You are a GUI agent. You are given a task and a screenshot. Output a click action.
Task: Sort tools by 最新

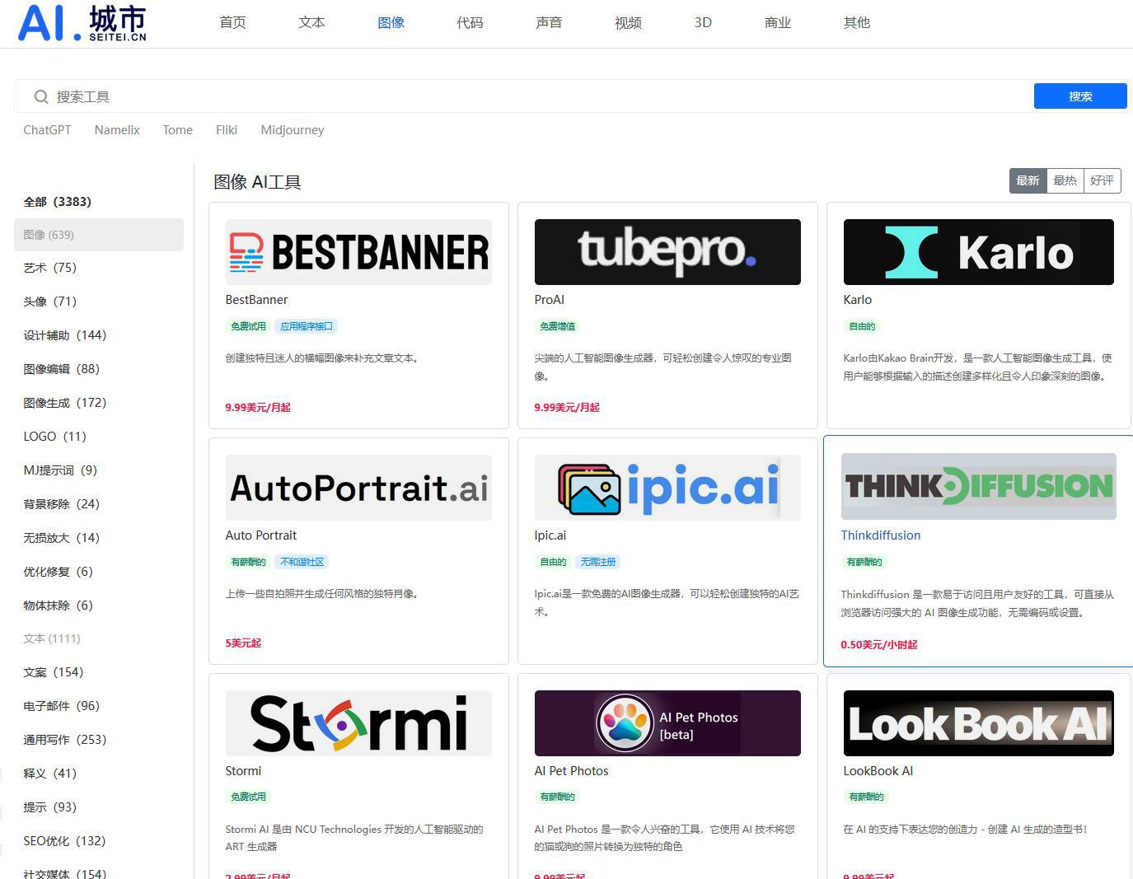pyautogui.click(x=1028, y=180)
